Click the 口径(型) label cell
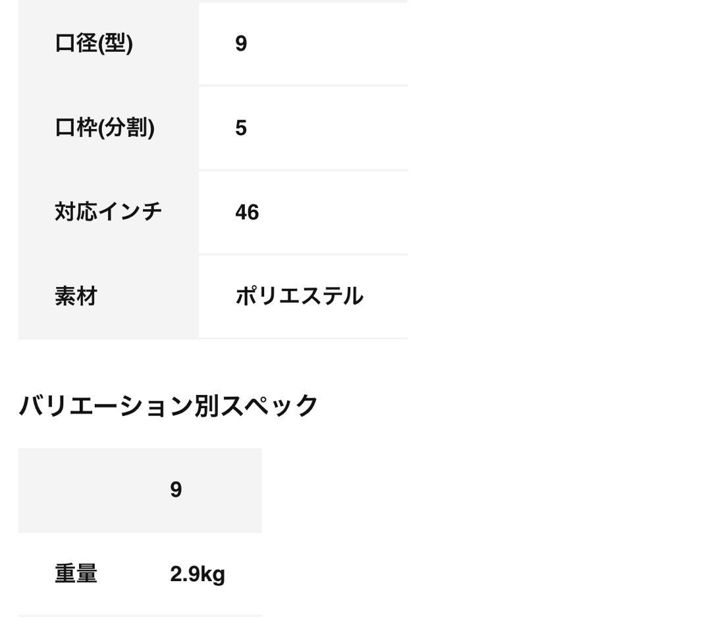711x618 pixels. coord(94,43)
